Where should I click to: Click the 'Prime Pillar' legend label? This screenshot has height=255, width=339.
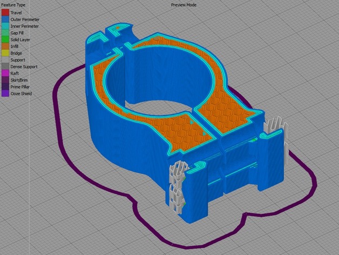(20, 87)
